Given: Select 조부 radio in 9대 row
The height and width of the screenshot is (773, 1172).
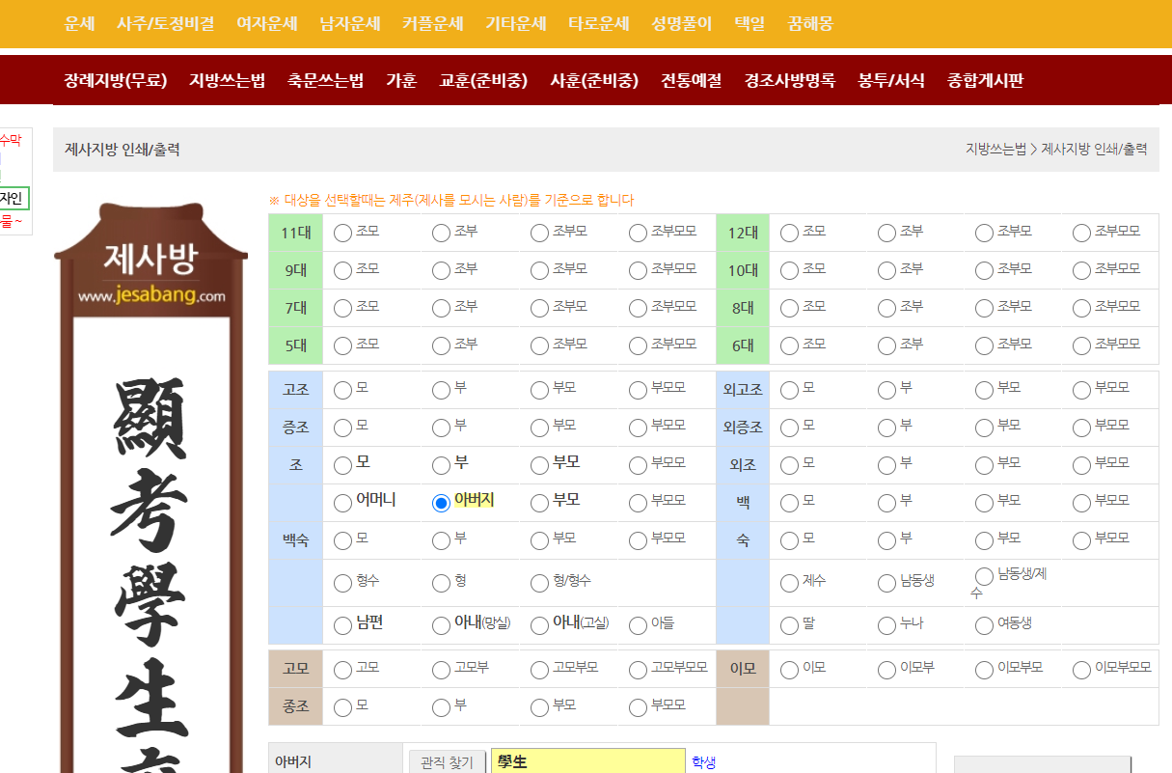Looking at the screenshot, I should [x=441, y=270].
